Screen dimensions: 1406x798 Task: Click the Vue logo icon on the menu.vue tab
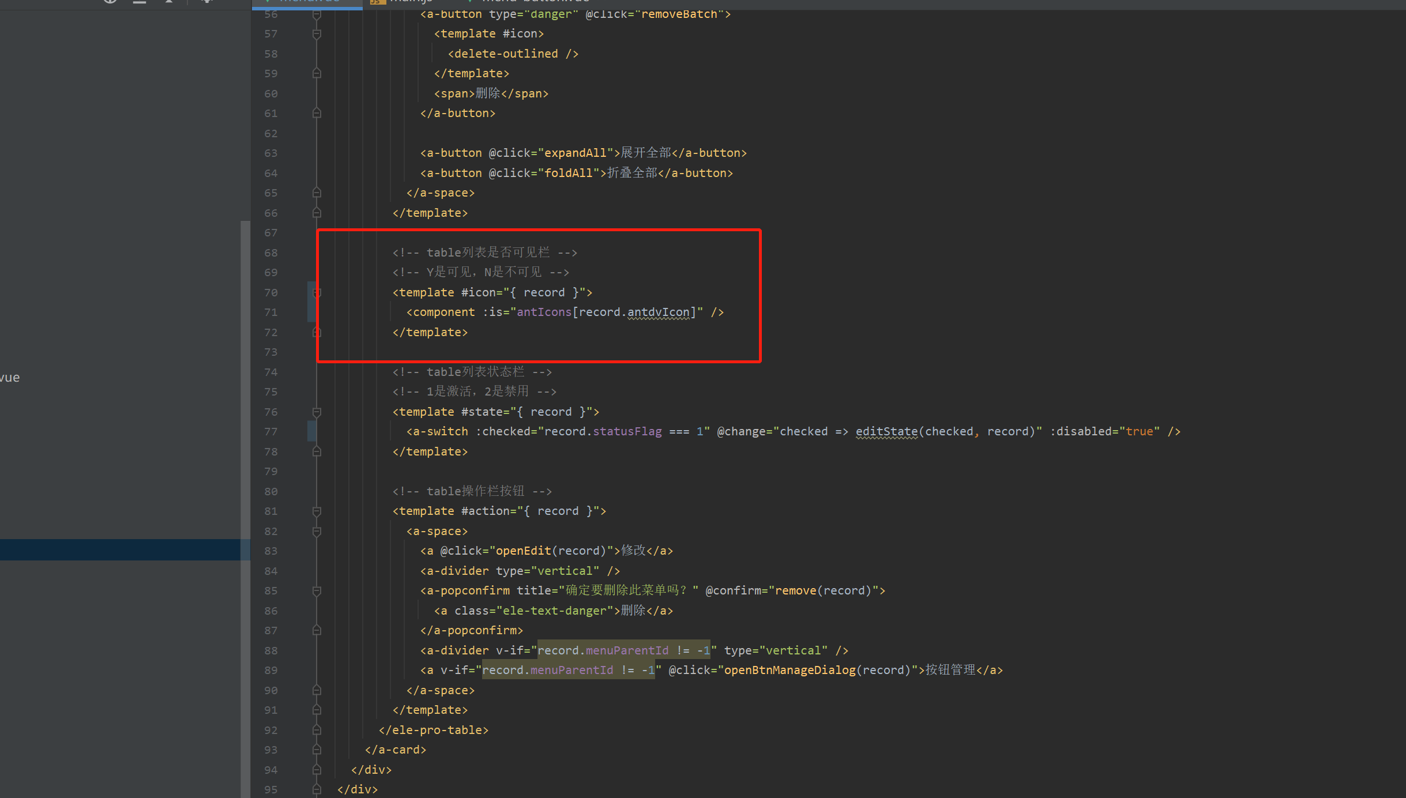coord(268,2)
